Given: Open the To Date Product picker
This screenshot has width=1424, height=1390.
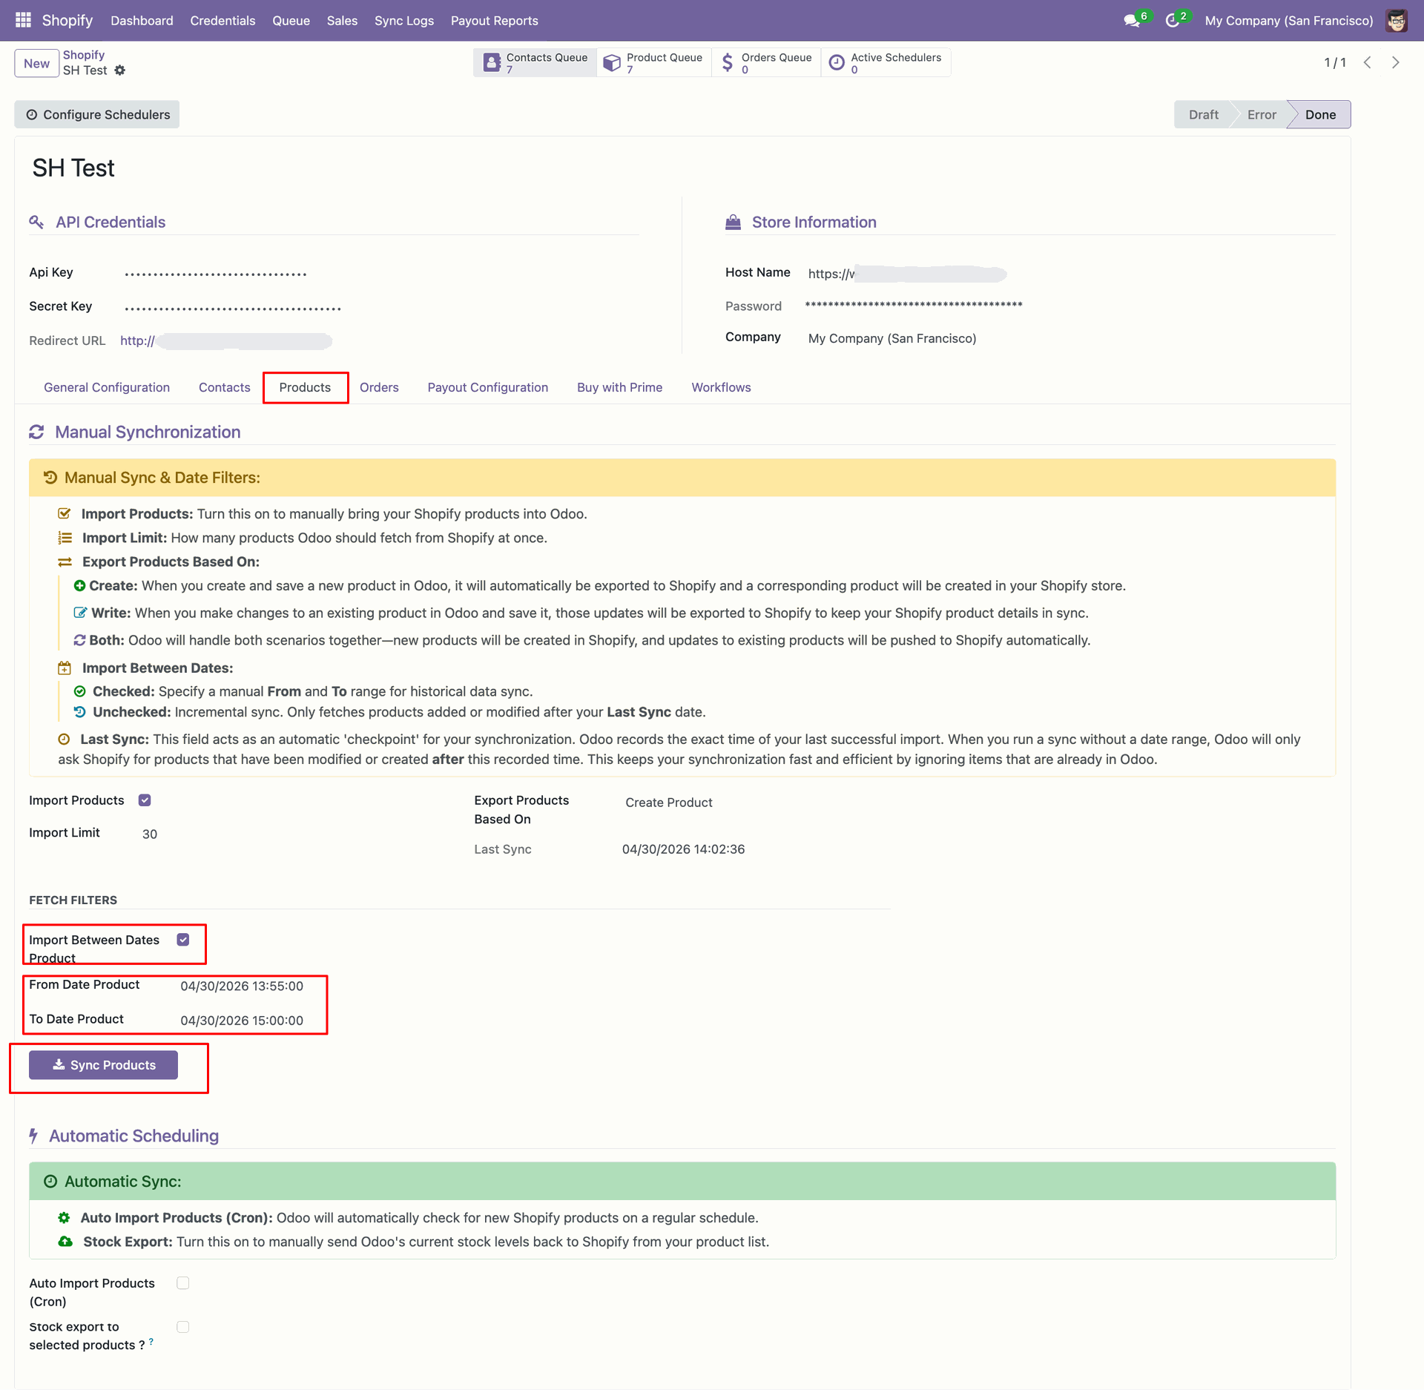Looking at the screenshot, I should (242, 1021).
